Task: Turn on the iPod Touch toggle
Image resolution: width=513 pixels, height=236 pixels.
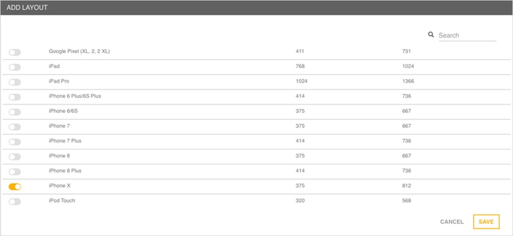Action: [15, 201]
